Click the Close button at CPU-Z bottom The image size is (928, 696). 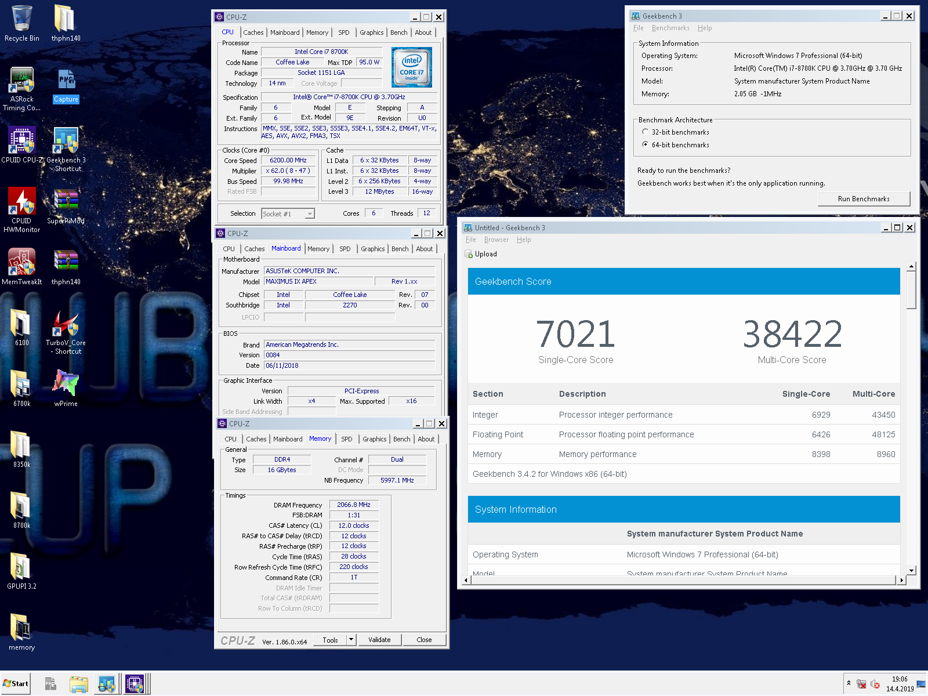click(x=424, y=640)
